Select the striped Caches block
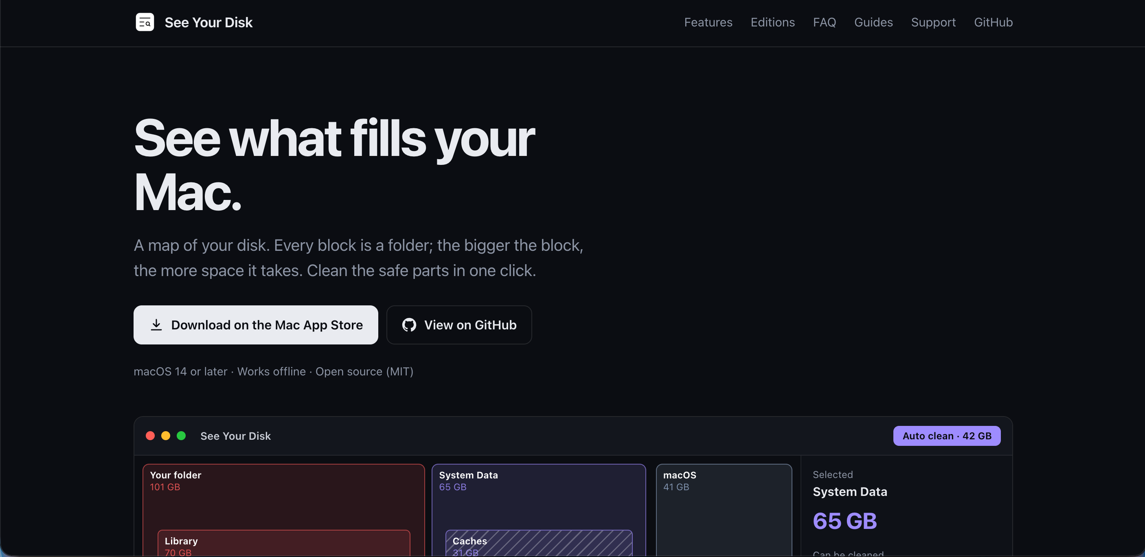This screenshot has width=1145, height=557. [x=539, y=544]
